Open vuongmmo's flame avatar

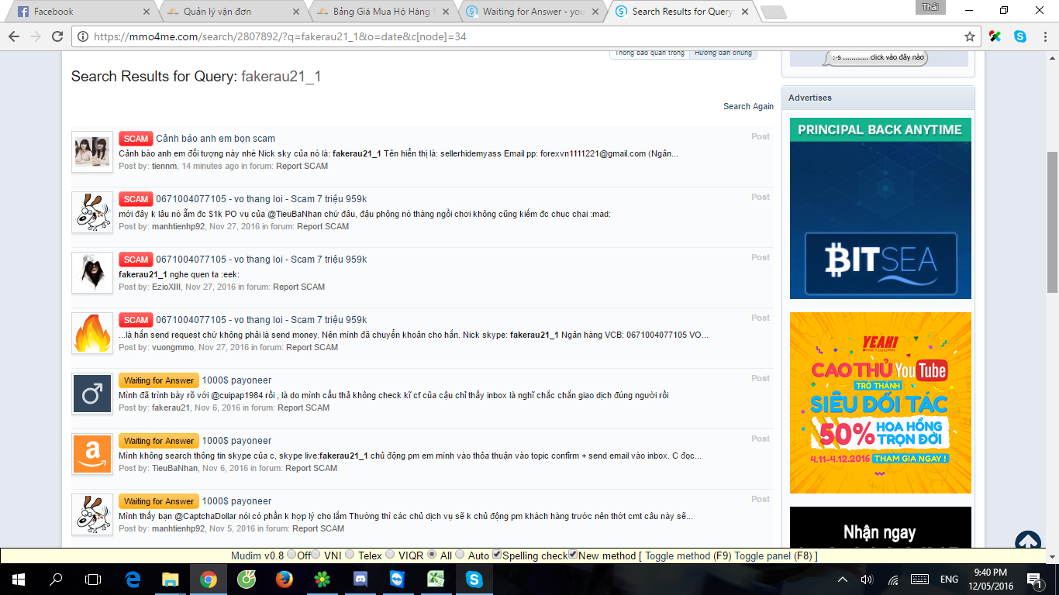pos(92,333)
